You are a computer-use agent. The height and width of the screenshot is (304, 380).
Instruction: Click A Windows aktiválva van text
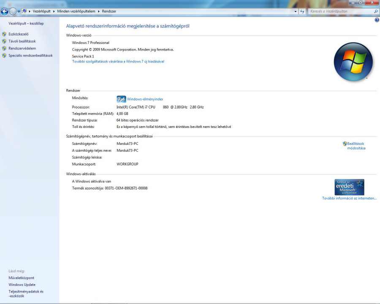91,181
